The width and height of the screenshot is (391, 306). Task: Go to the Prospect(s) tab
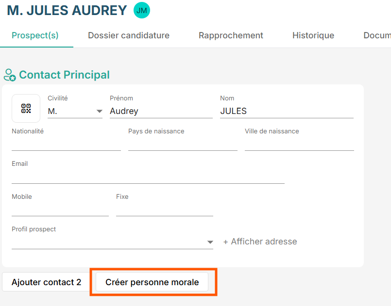tap(35, 35)
